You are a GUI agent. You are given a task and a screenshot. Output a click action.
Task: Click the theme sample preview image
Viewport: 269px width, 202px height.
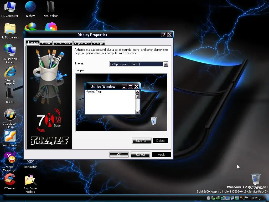pos(121,102)
